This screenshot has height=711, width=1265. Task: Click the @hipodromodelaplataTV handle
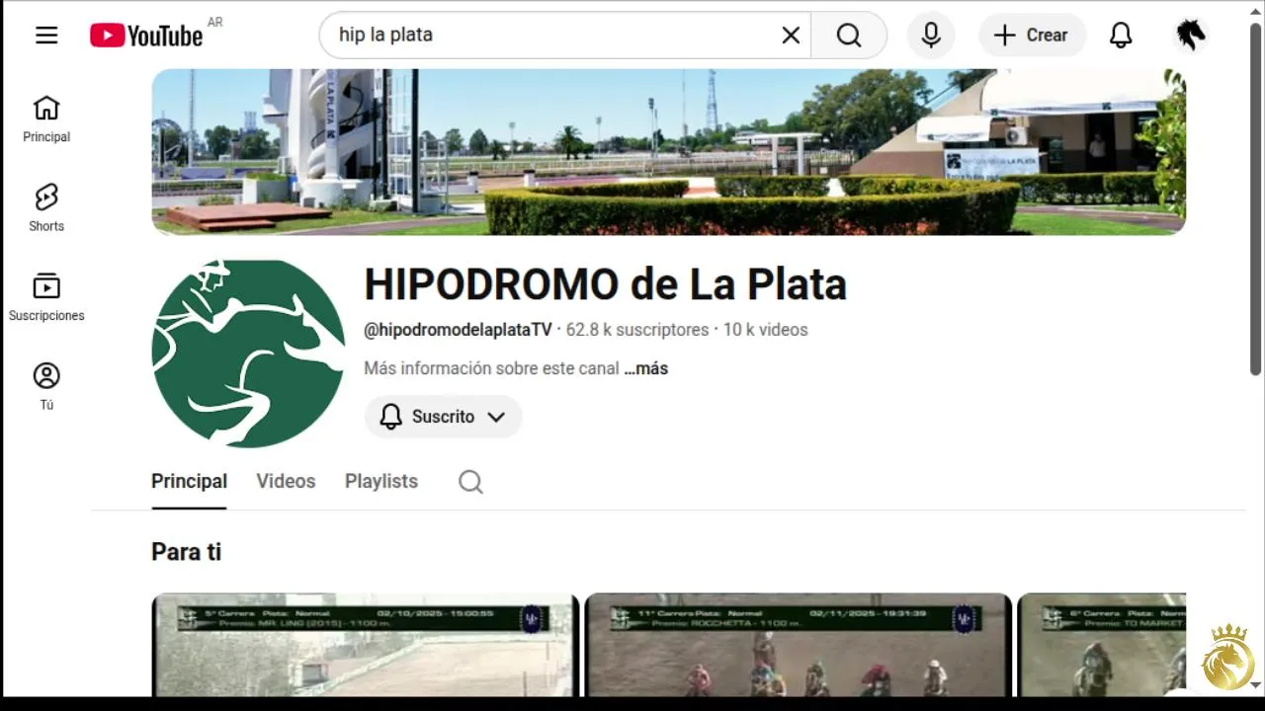[458, 330]
